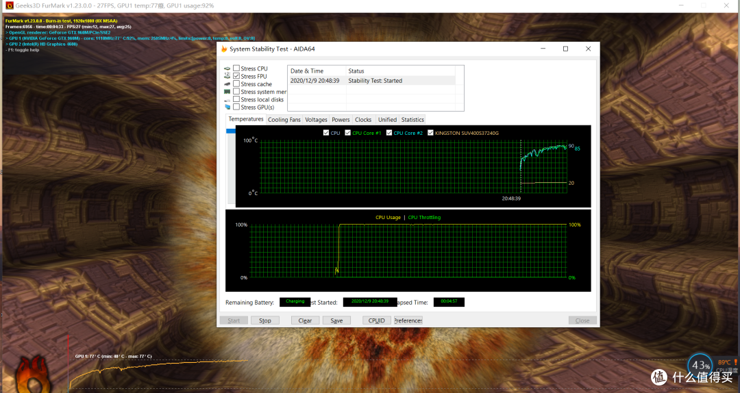Click the Date & Time column header
Viewport: 740px width, 393px height.
(x=317, y=71)
